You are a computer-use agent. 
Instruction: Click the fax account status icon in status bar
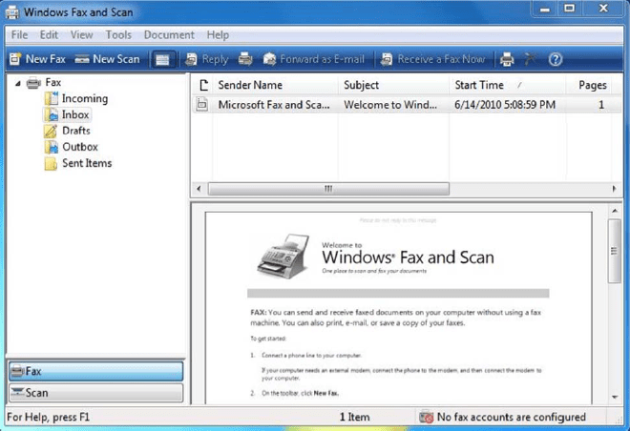tap(426, 418)
